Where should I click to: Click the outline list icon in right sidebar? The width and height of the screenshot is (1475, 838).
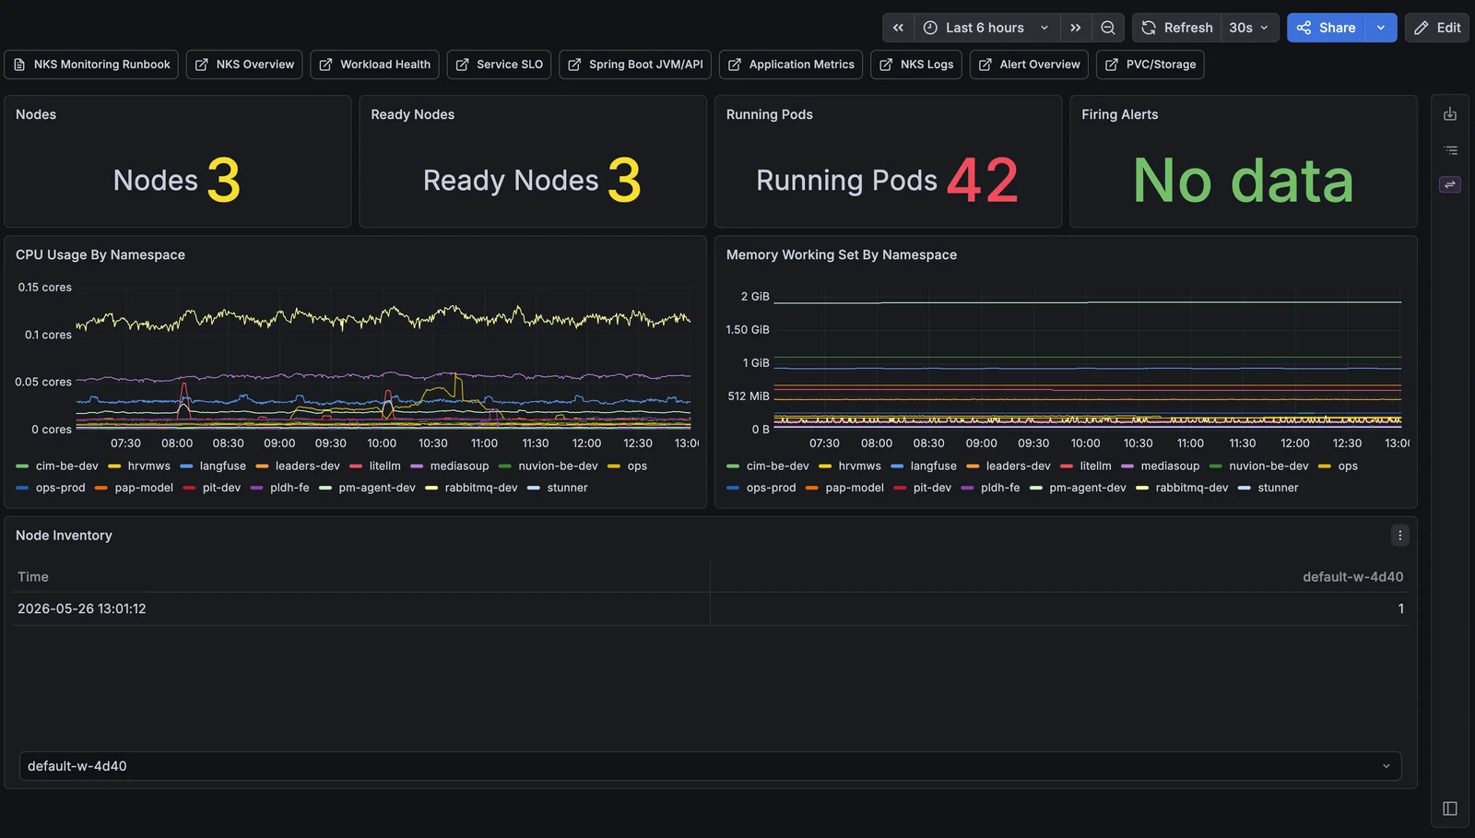[1450, 149]
